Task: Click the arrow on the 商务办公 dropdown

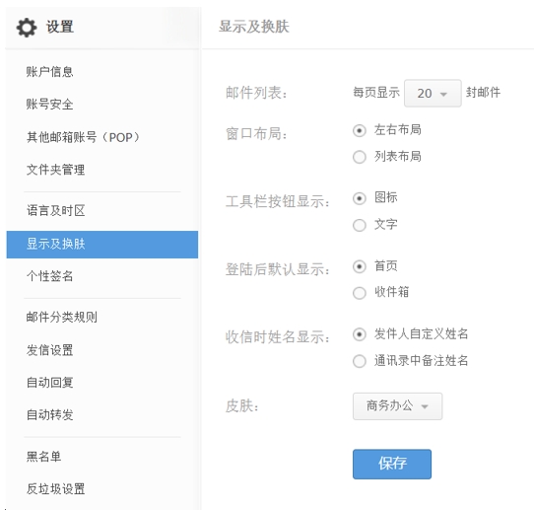Action: pyautogui.click(x=425, y=406)
